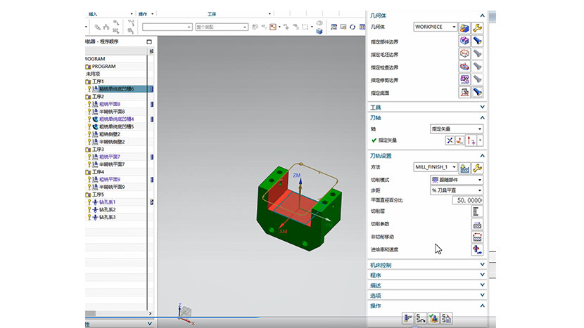The image size is (584, 328).
Task: Open feeds and speeds dialog (进给率和速度)
Action: [x=476, y=249]
